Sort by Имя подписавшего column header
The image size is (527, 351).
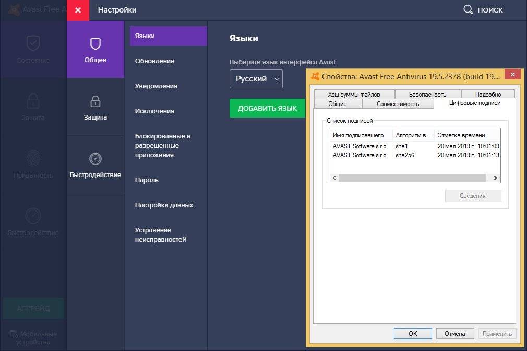tap(361, 135)
